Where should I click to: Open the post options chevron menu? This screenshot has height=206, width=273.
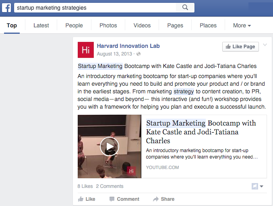[x=265, y=45]
